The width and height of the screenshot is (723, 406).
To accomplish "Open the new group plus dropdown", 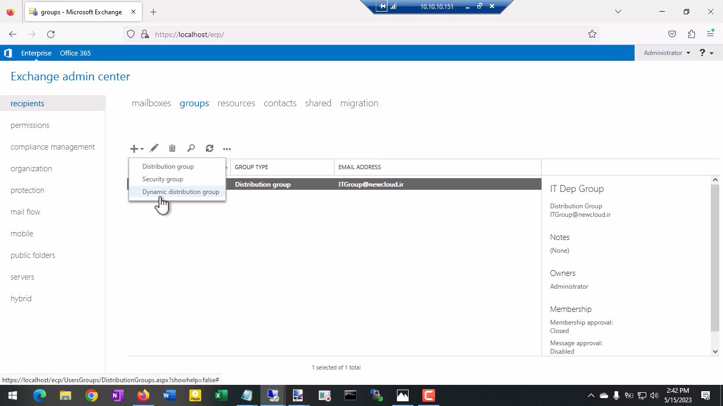I will point(137,149).
